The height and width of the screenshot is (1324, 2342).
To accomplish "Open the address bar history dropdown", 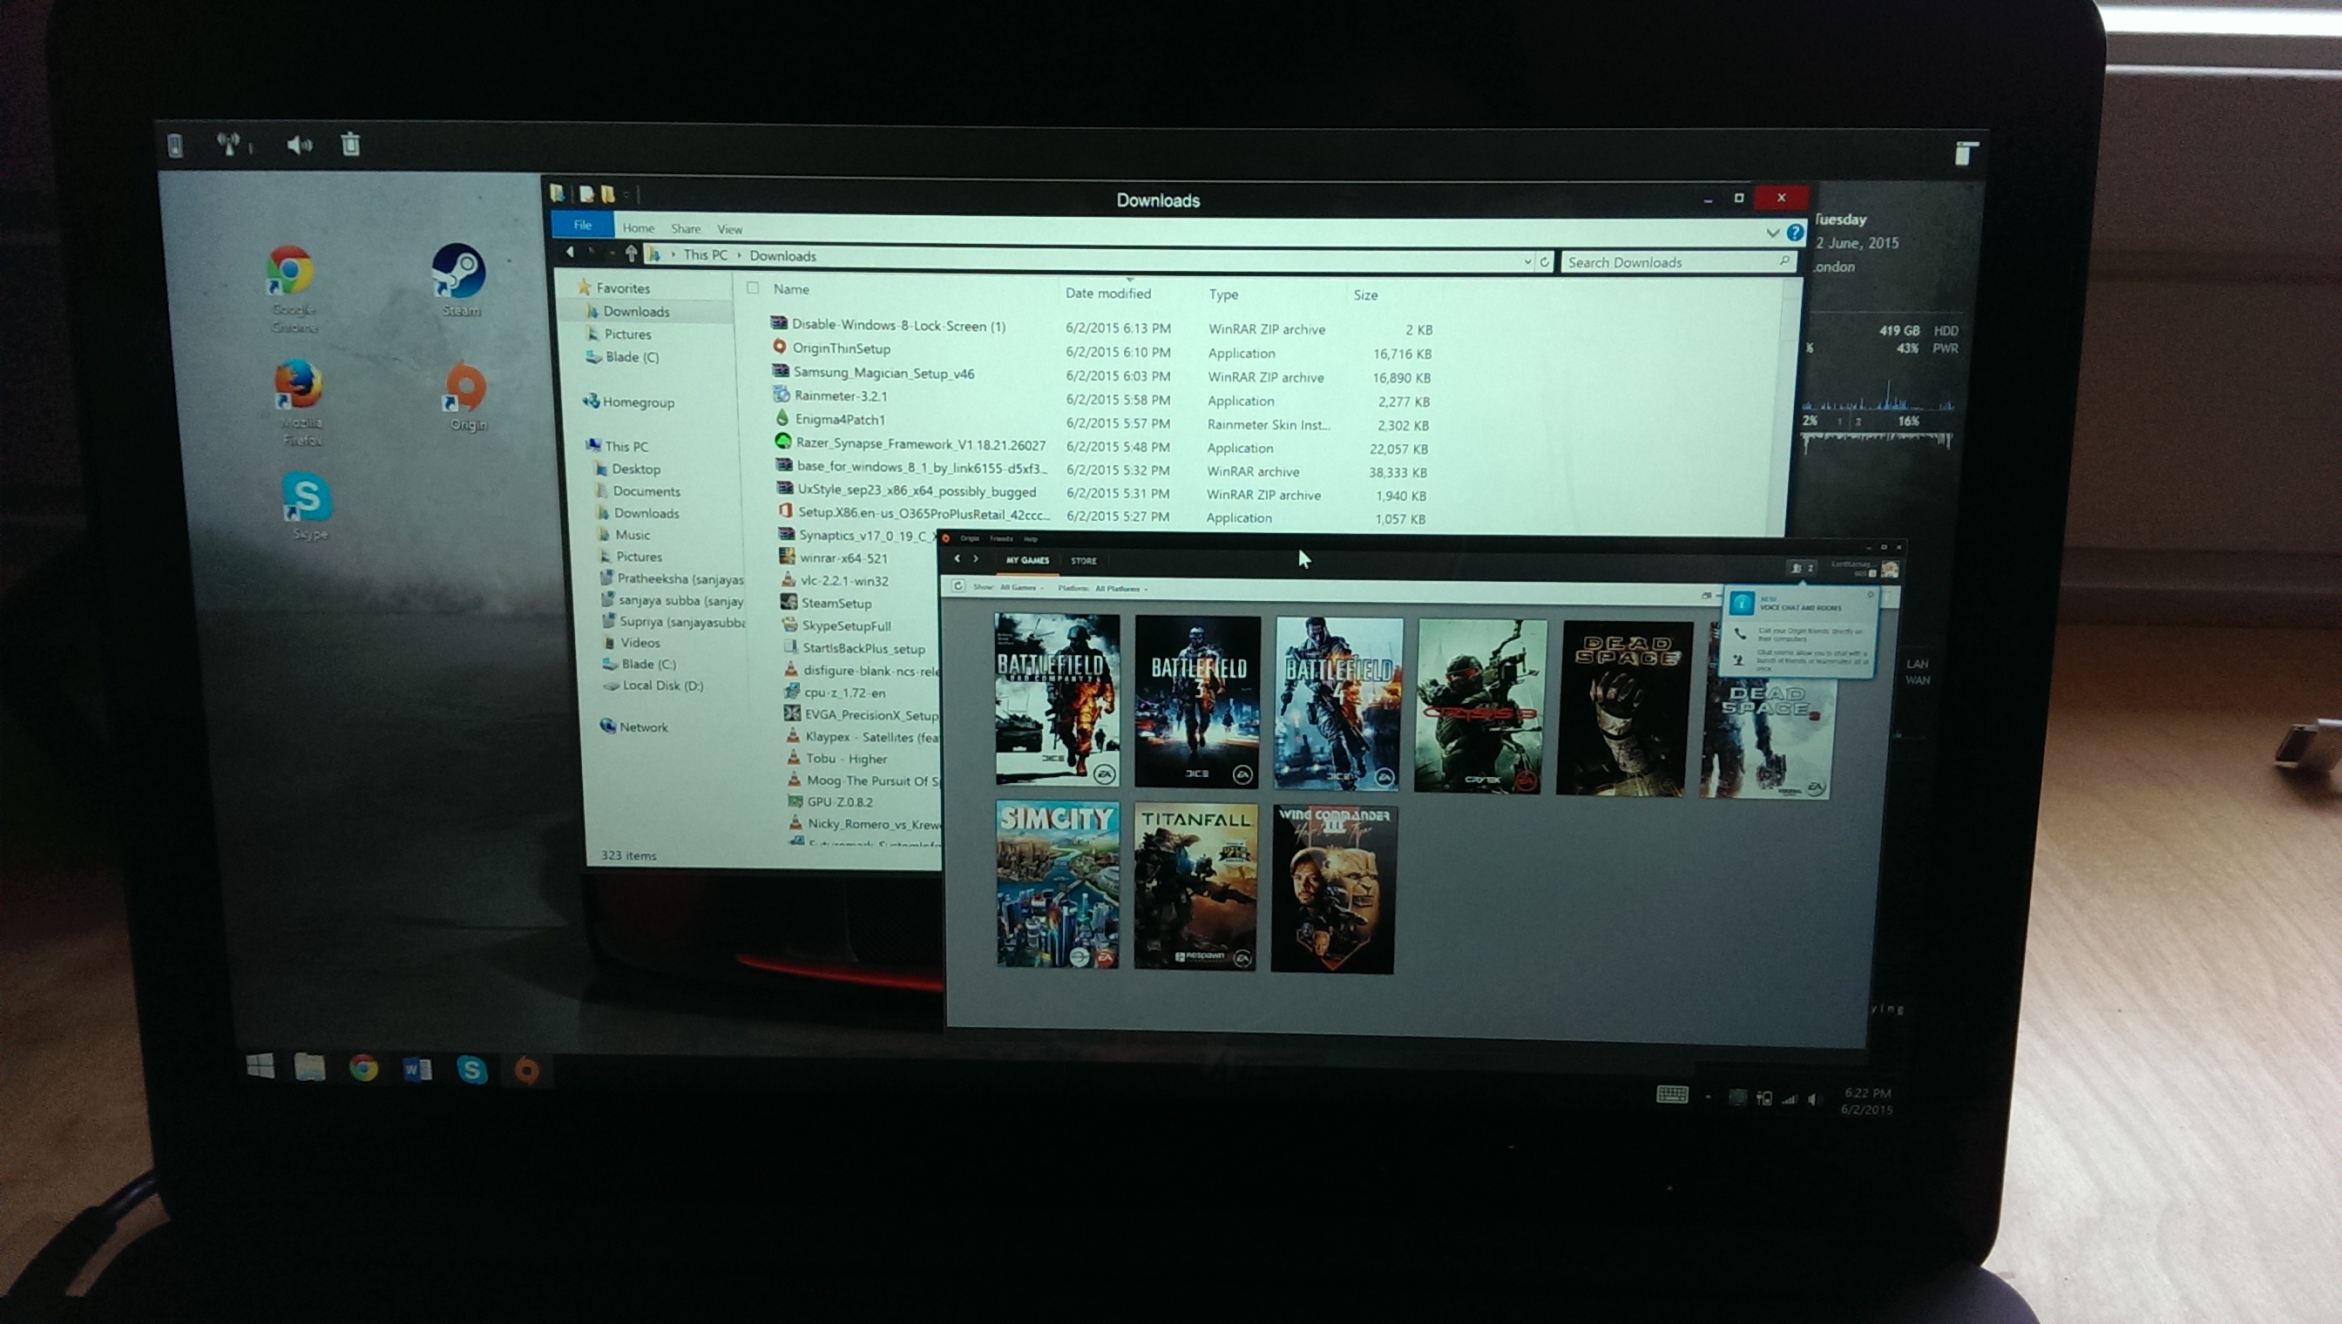I will click(1527, 262).
